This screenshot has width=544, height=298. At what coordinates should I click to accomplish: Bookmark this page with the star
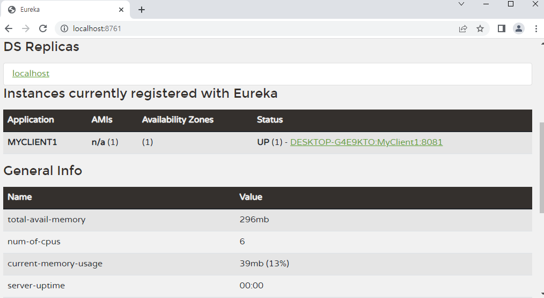[480, 28]
